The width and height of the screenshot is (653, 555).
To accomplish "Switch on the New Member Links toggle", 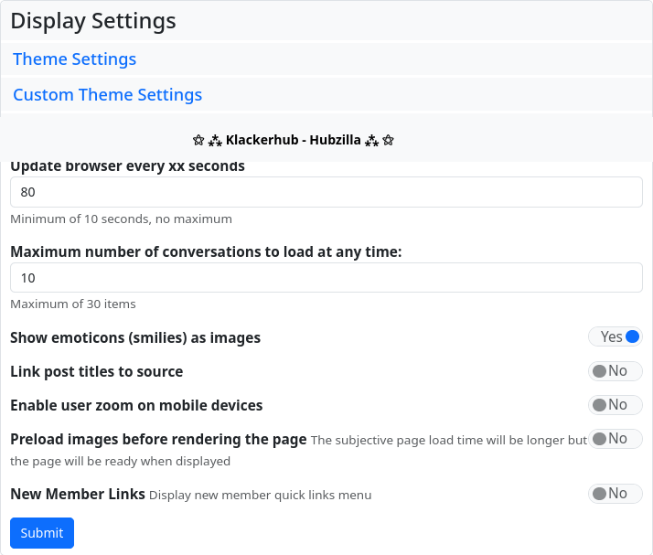I will coord(616,494).
